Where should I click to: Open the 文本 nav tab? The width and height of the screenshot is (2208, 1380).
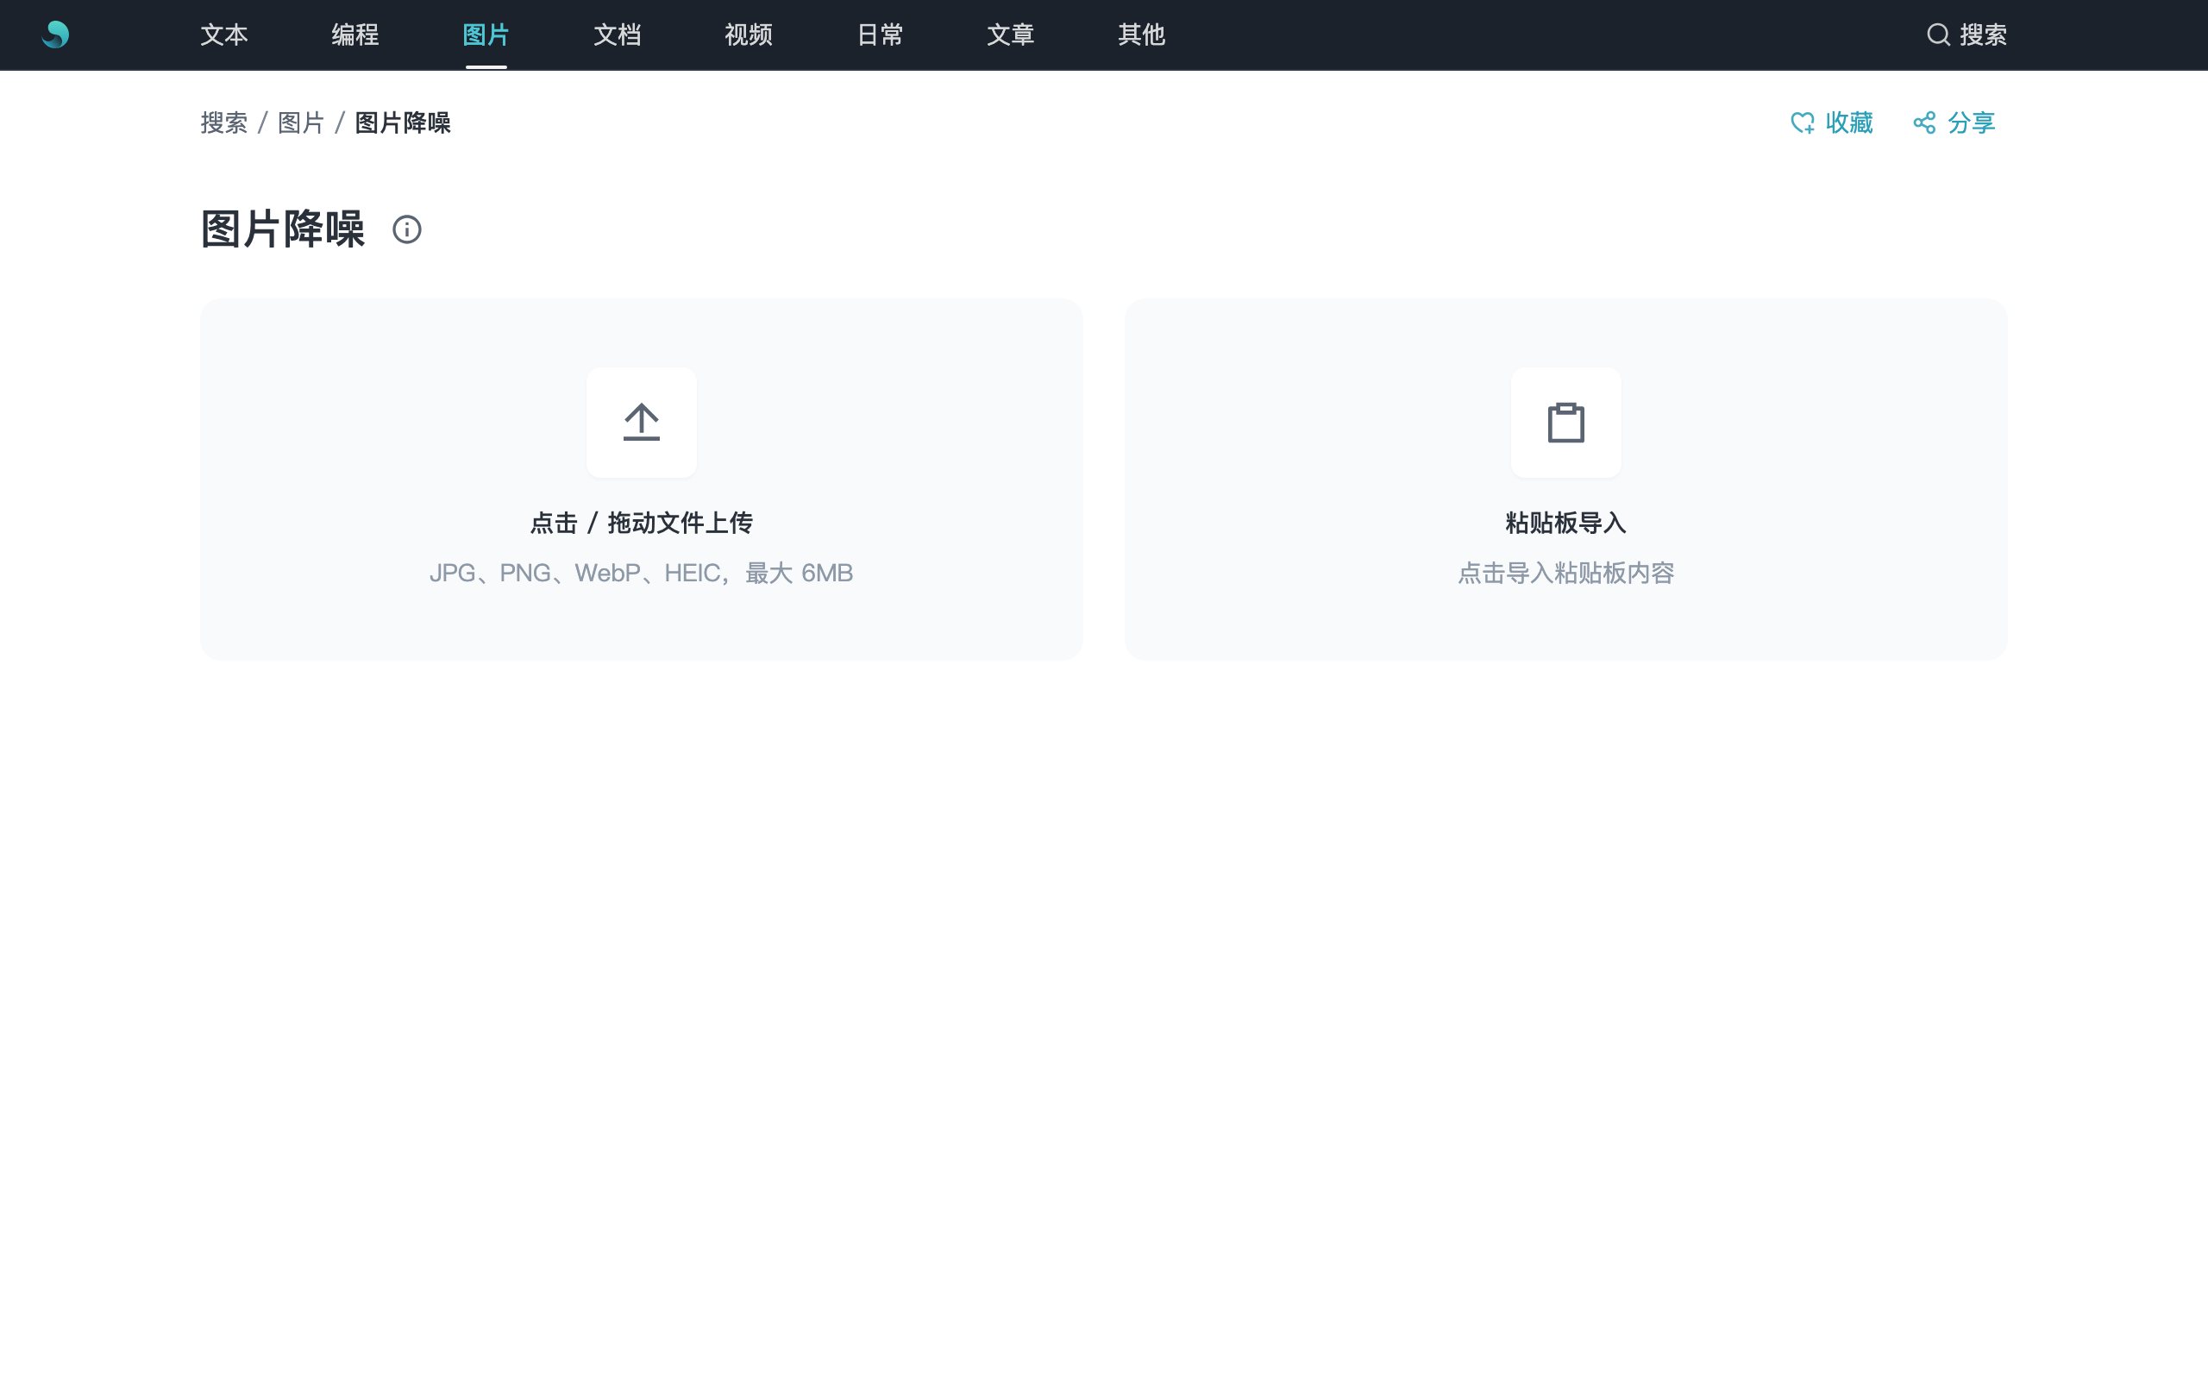pyautogui.click(x=223, y=34)
